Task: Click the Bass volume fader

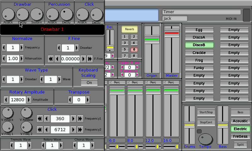Action: [x=223, y=125]
